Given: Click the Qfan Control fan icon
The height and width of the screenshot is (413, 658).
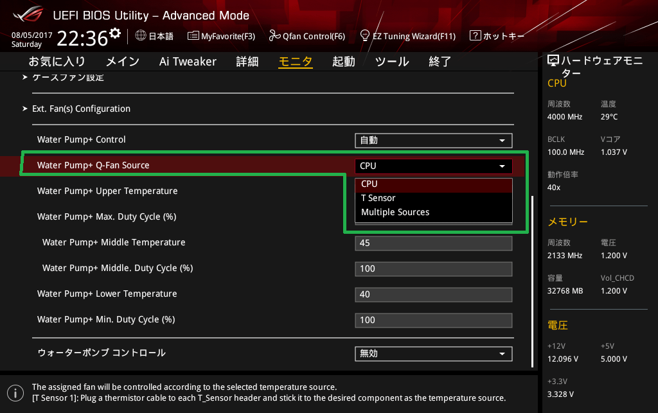Looking at the screenshot, I should point(274,35).
